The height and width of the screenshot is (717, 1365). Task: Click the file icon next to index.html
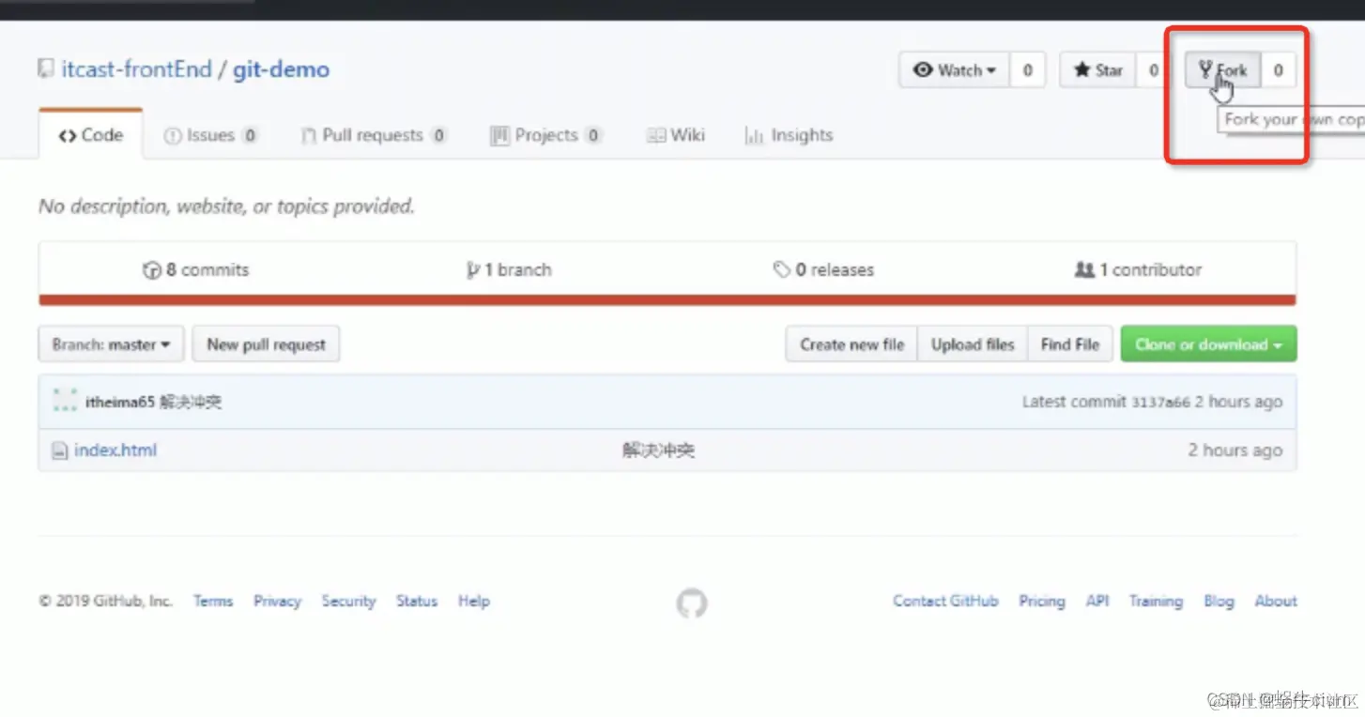click(59, 451)
